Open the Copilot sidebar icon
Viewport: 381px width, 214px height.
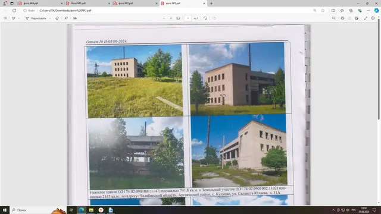tap(376, 11)
